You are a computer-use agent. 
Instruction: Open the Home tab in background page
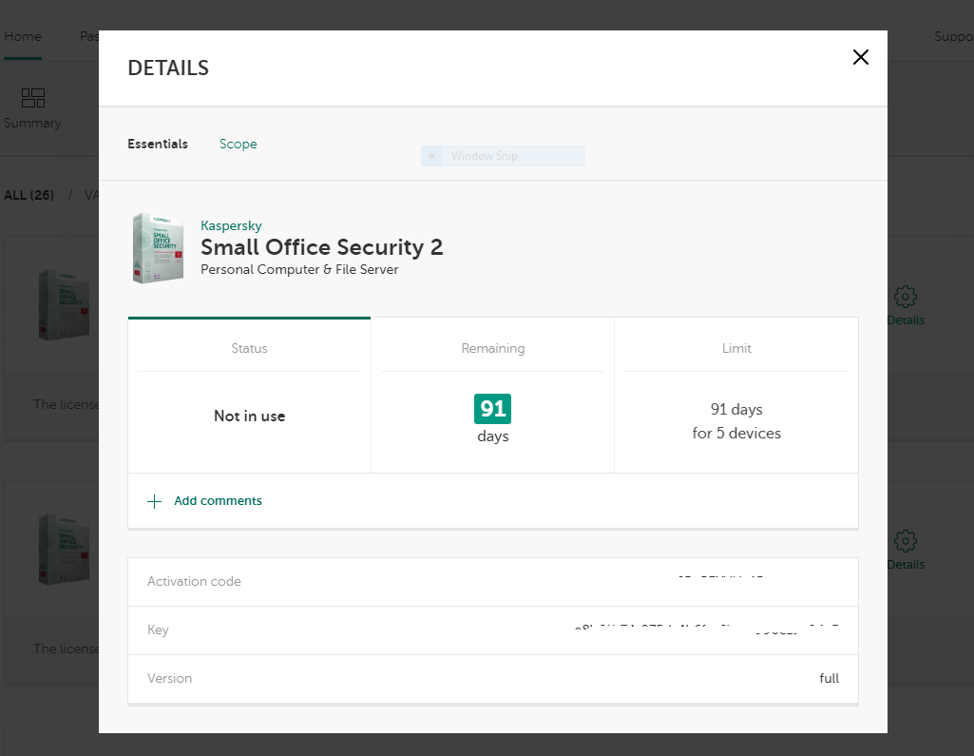pos(23,37)
